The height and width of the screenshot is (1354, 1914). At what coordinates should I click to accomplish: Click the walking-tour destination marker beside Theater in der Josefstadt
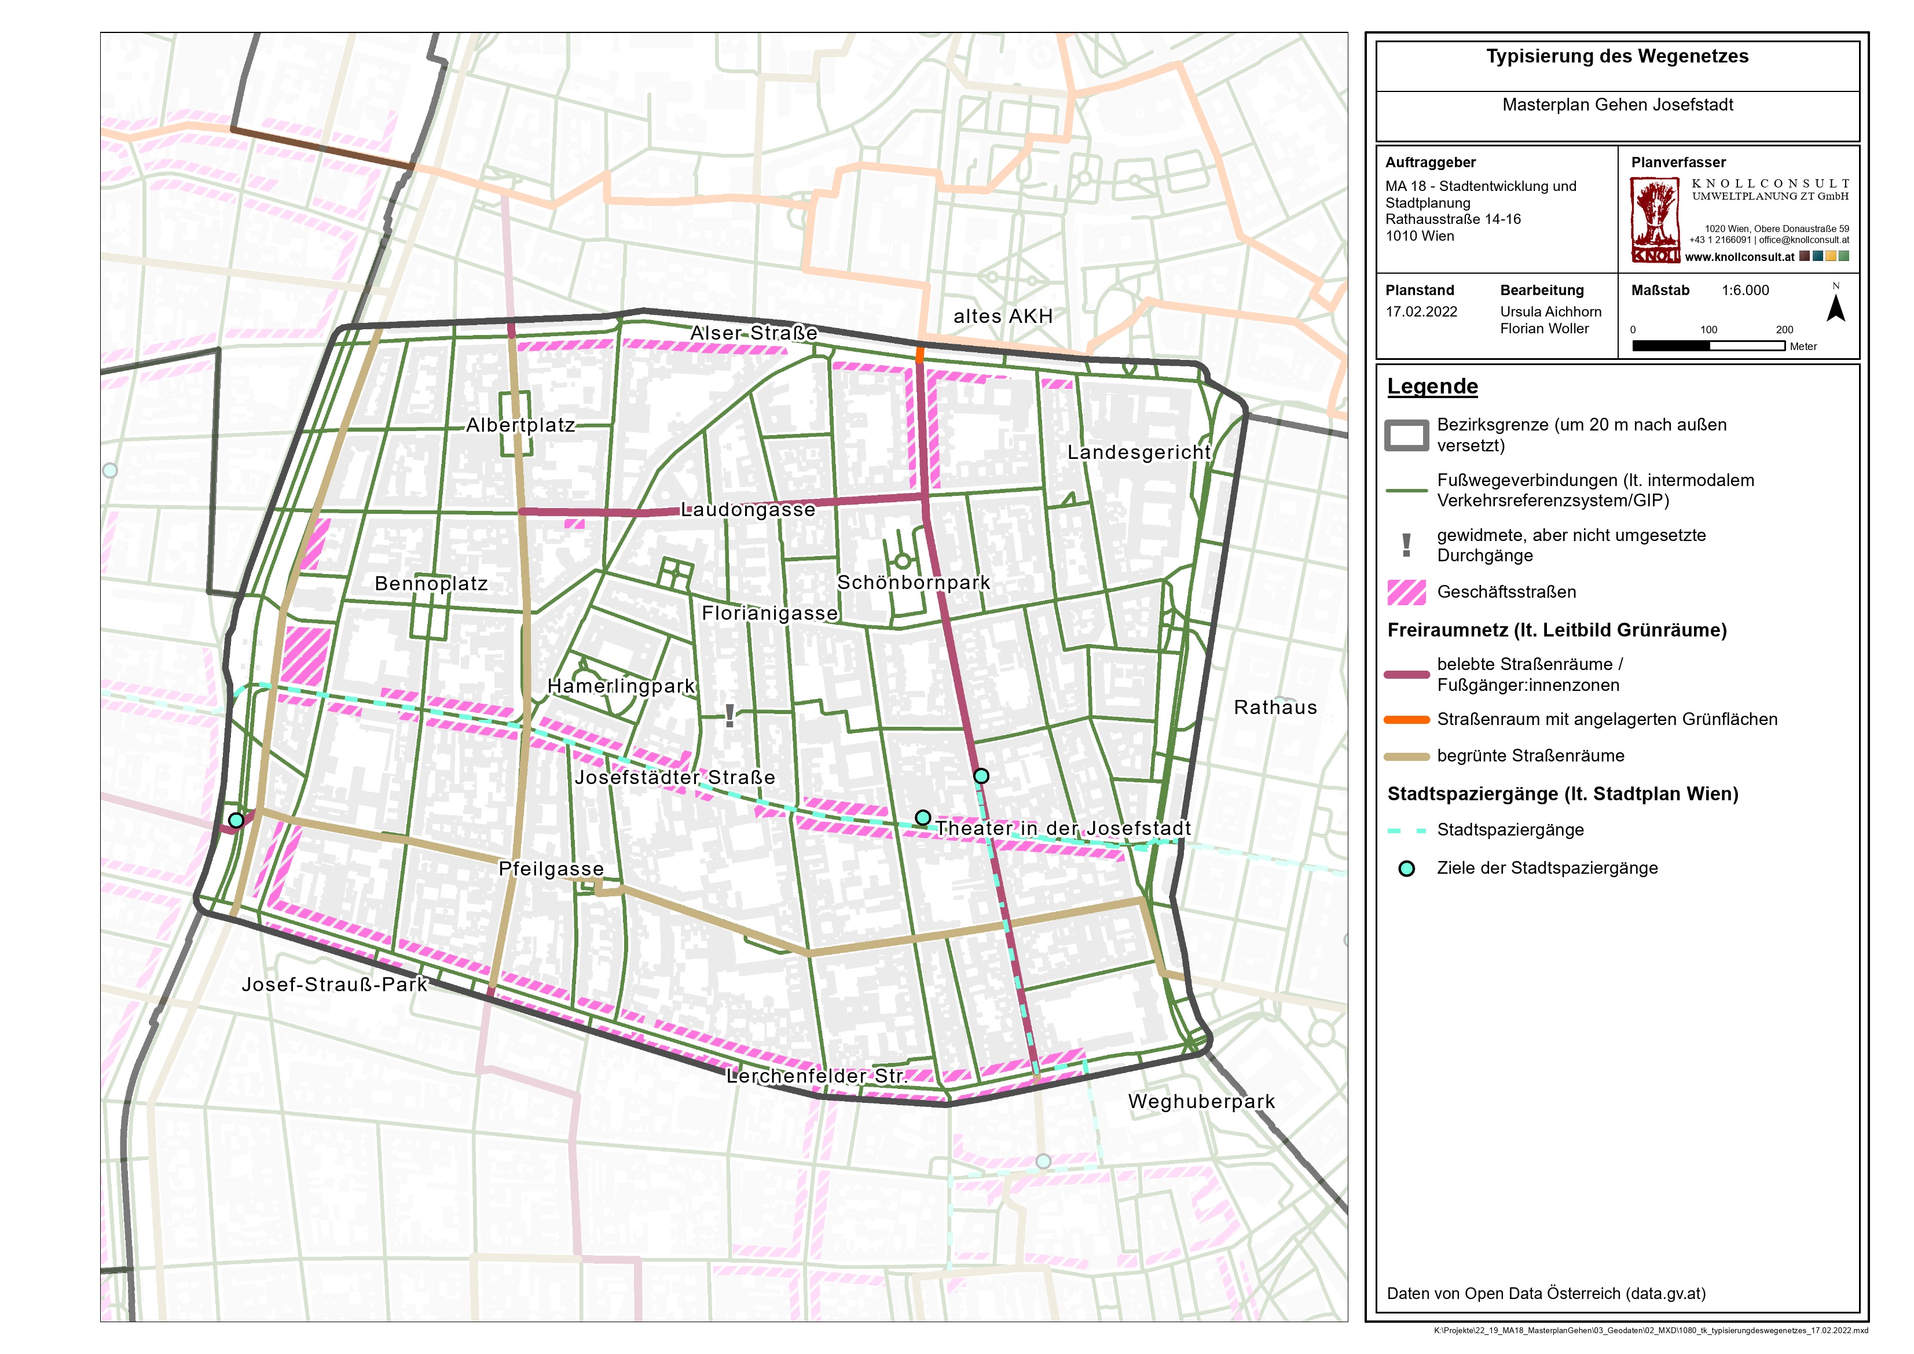click(x=922, y=818)
